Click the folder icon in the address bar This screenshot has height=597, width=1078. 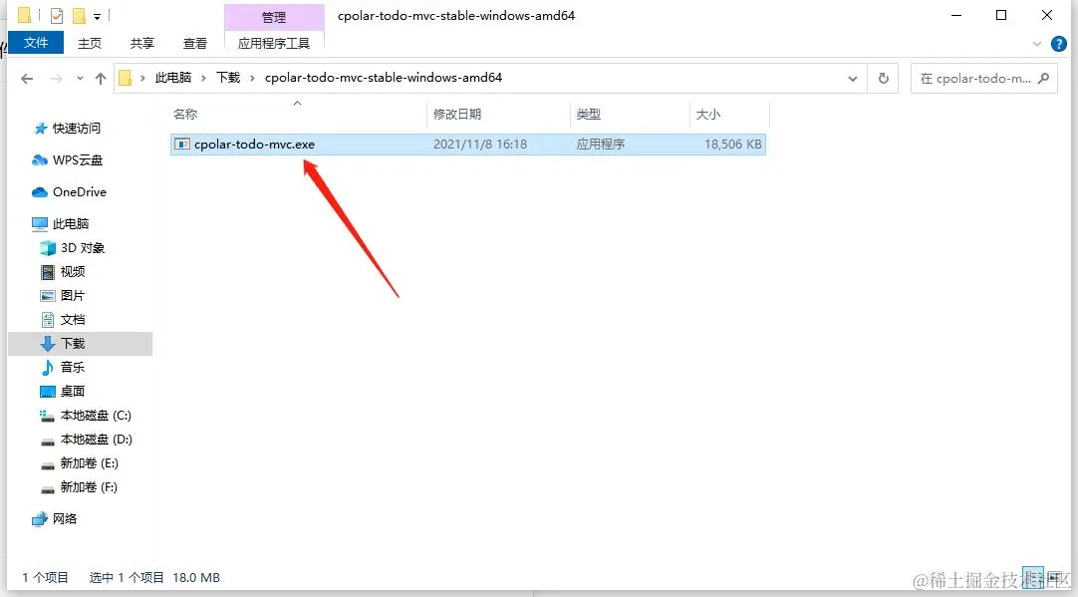pyautogui.click(x=126, y=78)
